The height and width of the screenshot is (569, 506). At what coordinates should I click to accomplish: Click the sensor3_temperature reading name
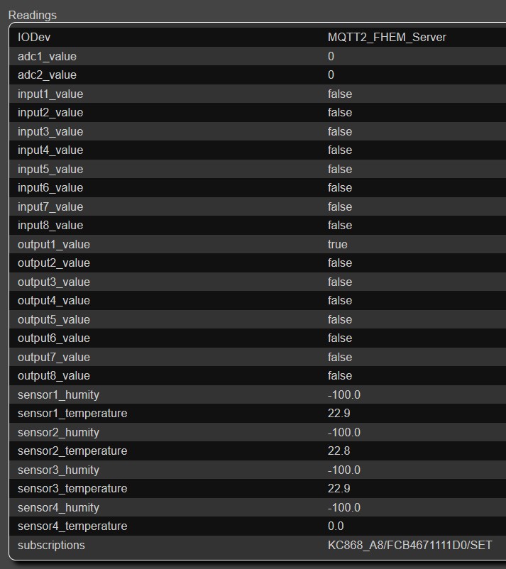click(72, 488)
